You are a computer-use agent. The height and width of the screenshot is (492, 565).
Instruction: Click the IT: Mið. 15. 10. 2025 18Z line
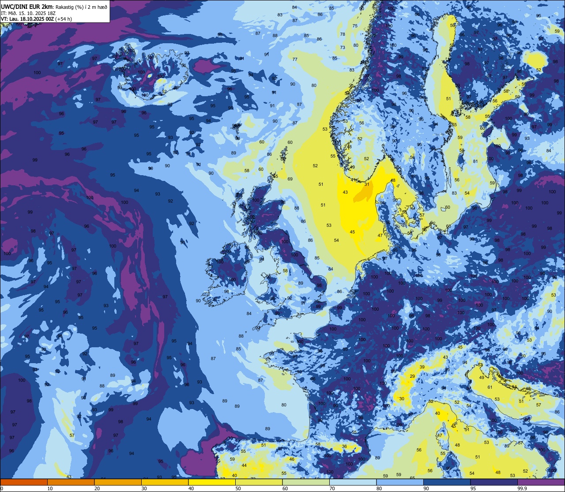point(28,13)
